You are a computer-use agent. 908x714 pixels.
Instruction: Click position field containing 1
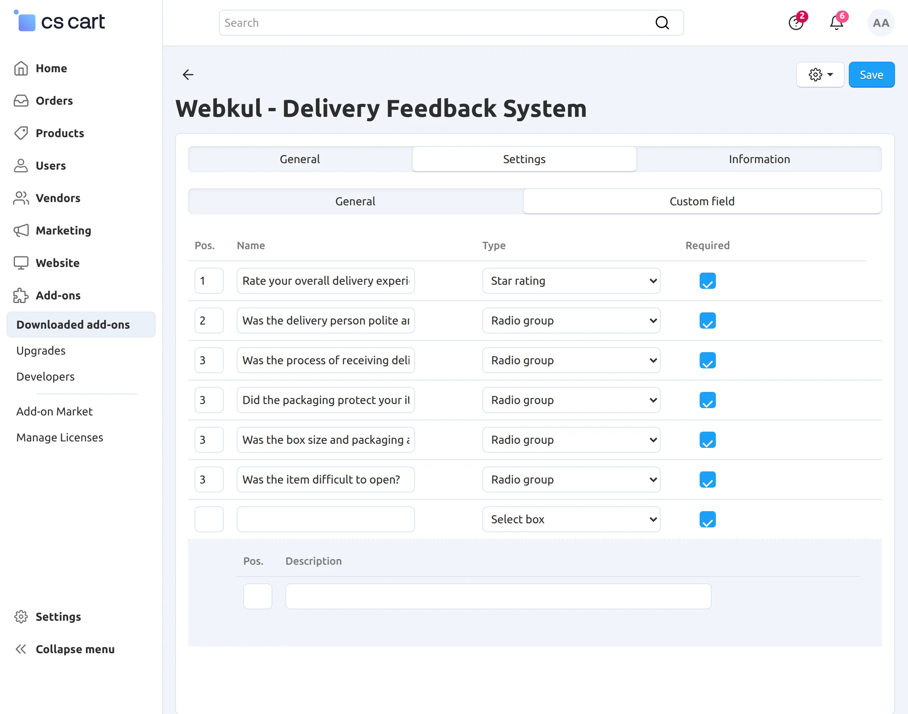click(x=209, y=281)
